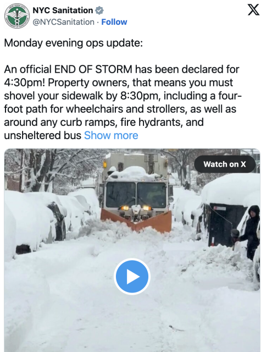Screen dimensions: 261x352
Task: Click the @NYCSanitation handle
Action: (63, 22)
